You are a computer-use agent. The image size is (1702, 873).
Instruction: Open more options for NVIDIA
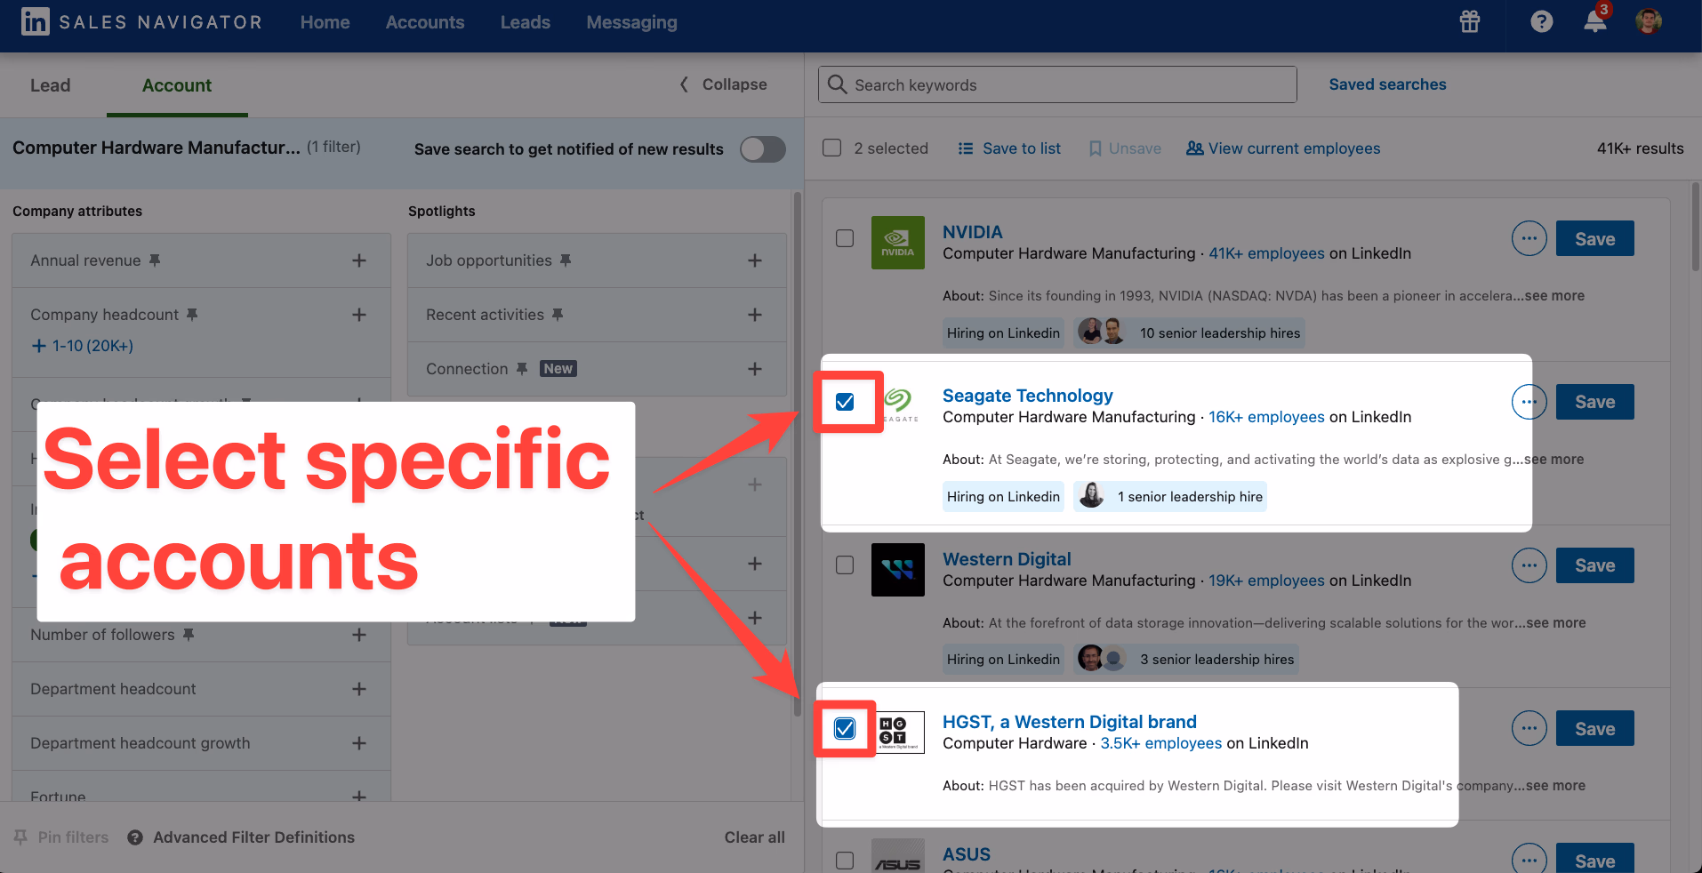1529,238
